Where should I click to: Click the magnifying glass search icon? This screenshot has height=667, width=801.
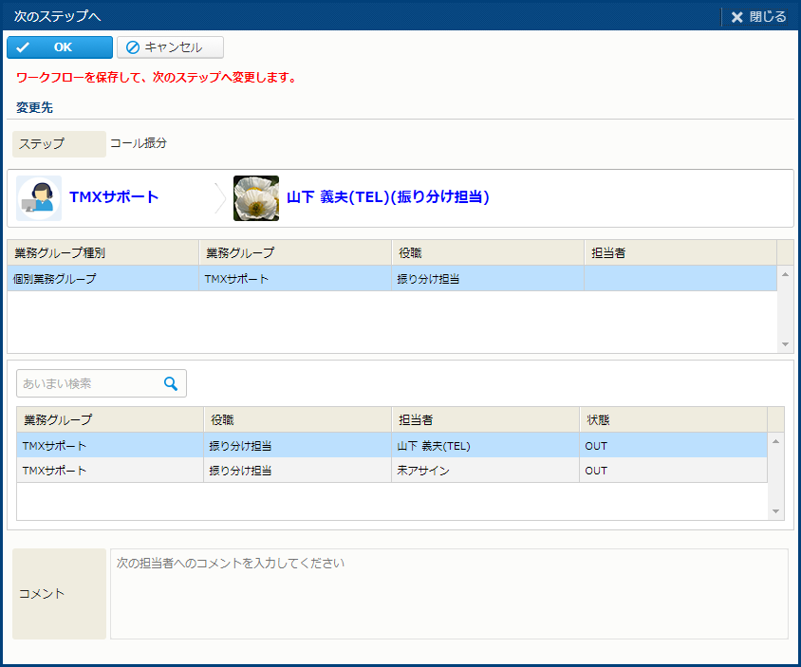[171, 383]
